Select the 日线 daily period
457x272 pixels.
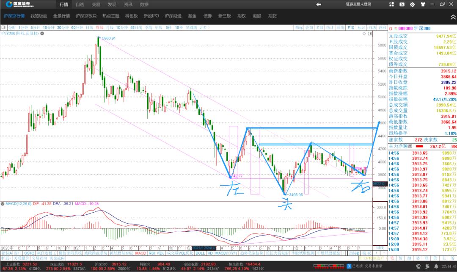pos(89,28)
